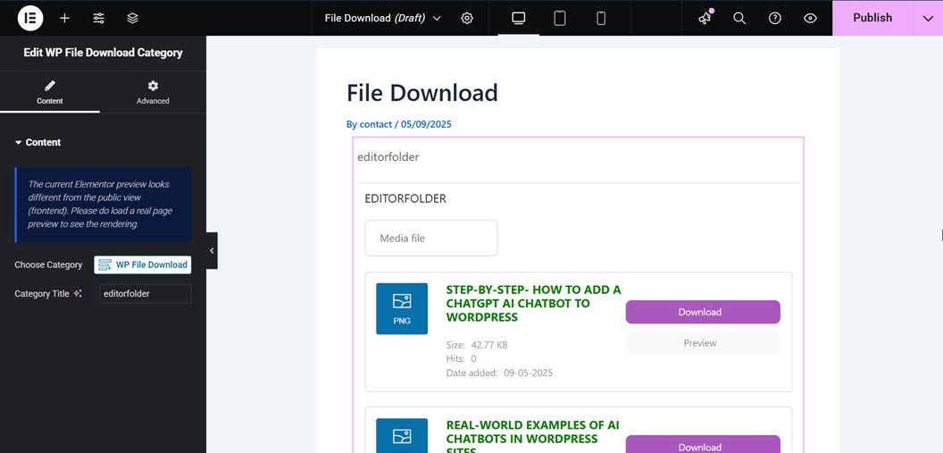
Task: Switch to the Advanced tab
Action: pos(153,92)
